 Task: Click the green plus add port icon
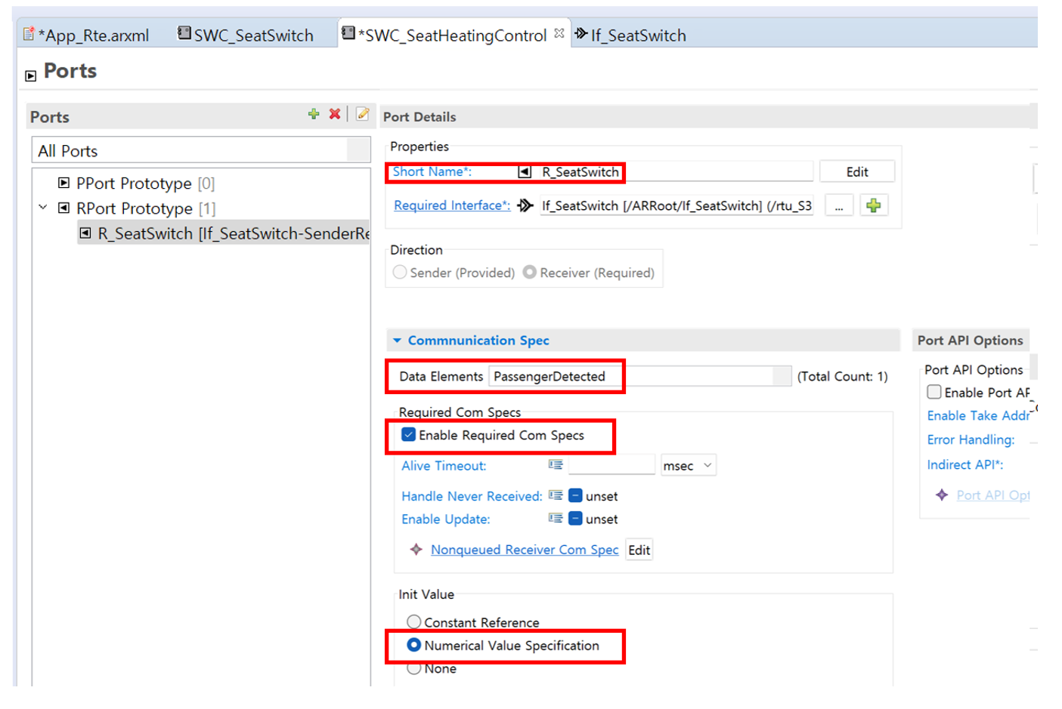pos(314,114)
